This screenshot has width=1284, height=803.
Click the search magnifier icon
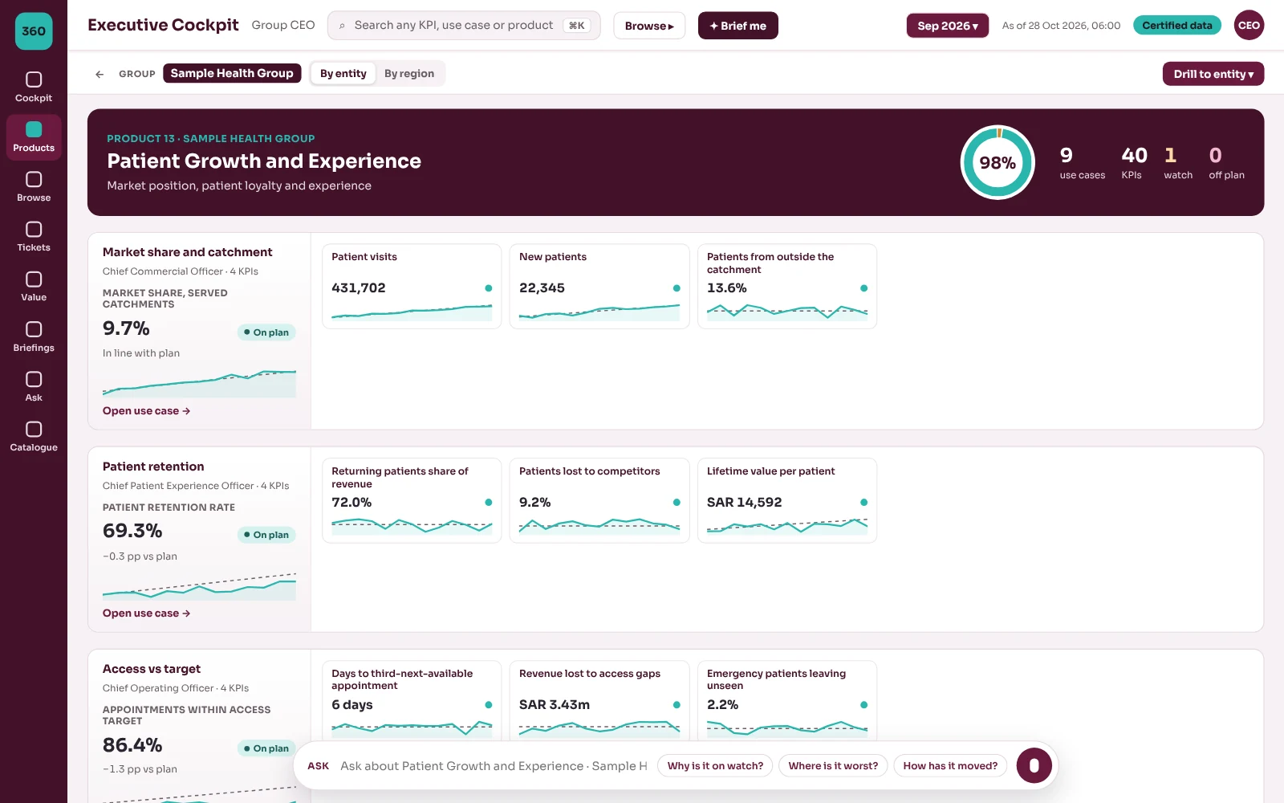pos(342,26)
